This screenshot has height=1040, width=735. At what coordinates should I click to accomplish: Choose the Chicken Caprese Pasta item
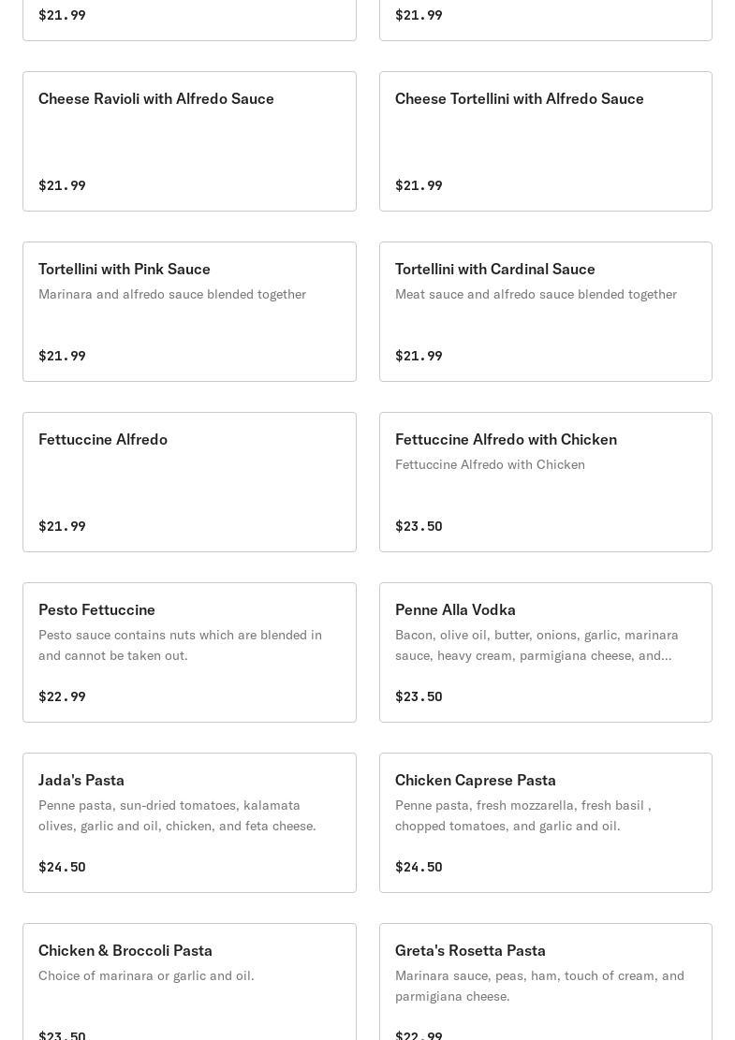pos(545,823)
